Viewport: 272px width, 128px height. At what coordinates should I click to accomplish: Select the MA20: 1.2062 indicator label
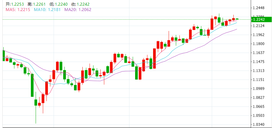[x=78, y=10]
